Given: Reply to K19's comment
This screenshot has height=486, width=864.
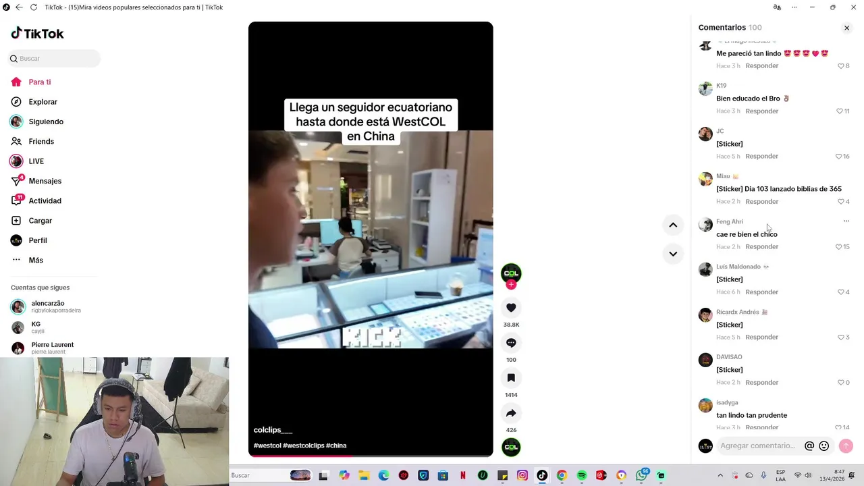Looking at the screenshot, I should (x=761, y=111).
